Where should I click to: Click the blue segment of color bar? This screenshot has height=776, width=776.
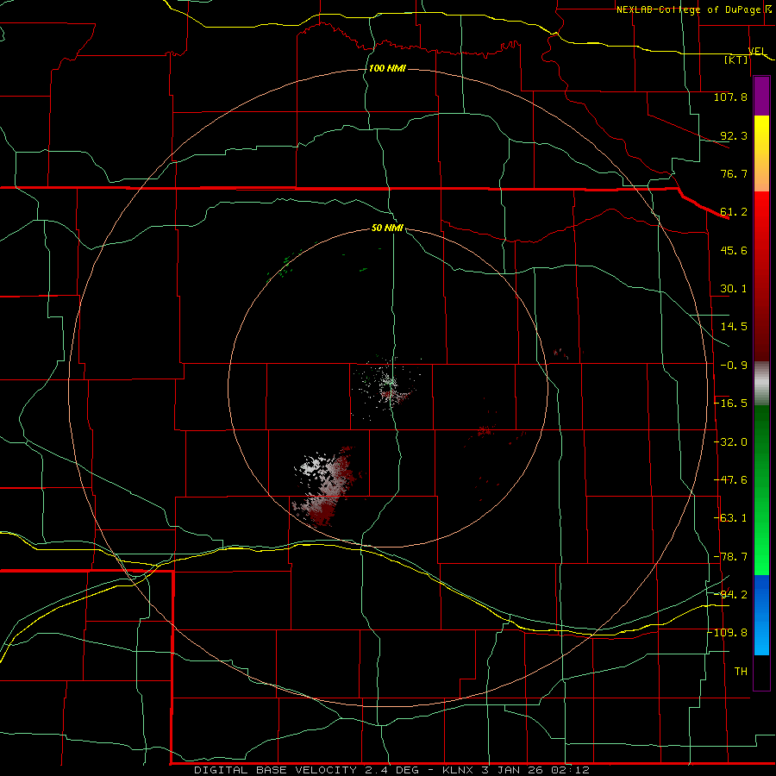click(x=761, y=615)
